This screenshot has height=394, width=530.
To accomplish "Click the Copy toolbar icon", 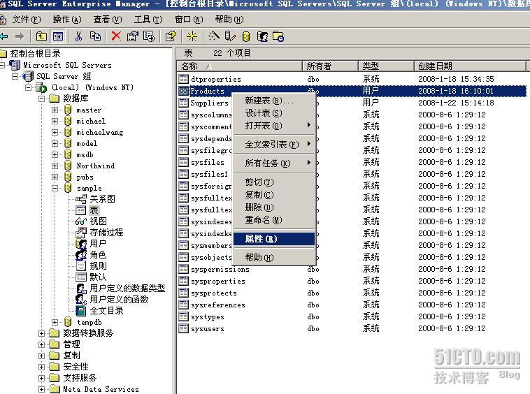I will tap(95, 36).
